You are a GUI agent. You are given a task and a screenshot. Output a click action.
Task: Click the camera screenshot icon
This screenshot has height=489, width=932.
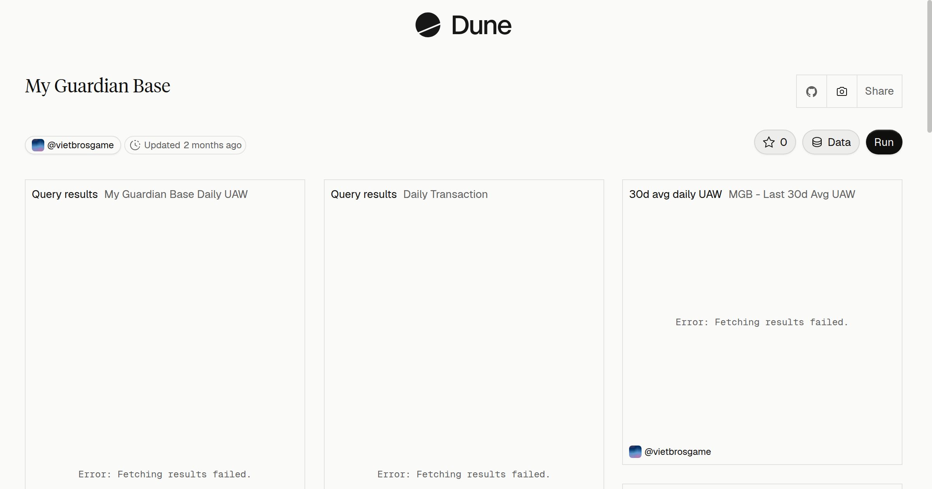tap(842, 91)
